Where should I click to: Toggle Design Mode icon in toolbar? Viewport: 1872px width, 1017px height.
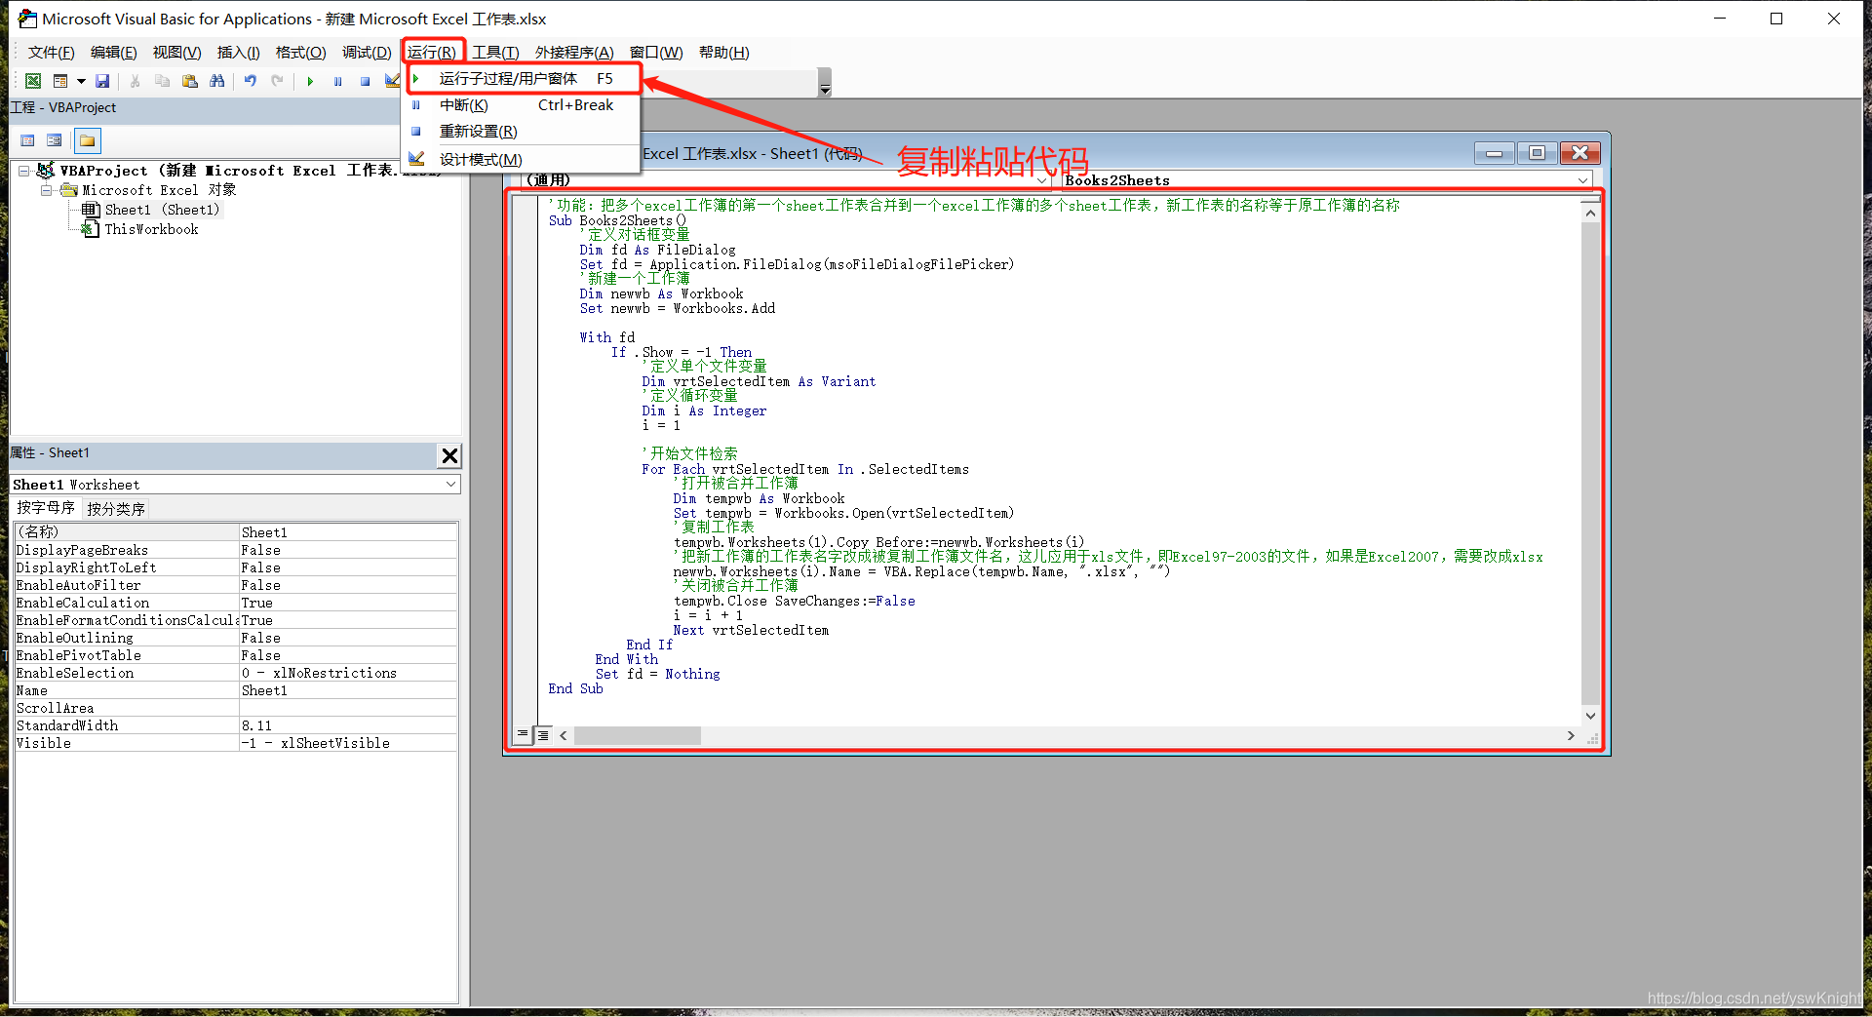(x=391, y=81)
